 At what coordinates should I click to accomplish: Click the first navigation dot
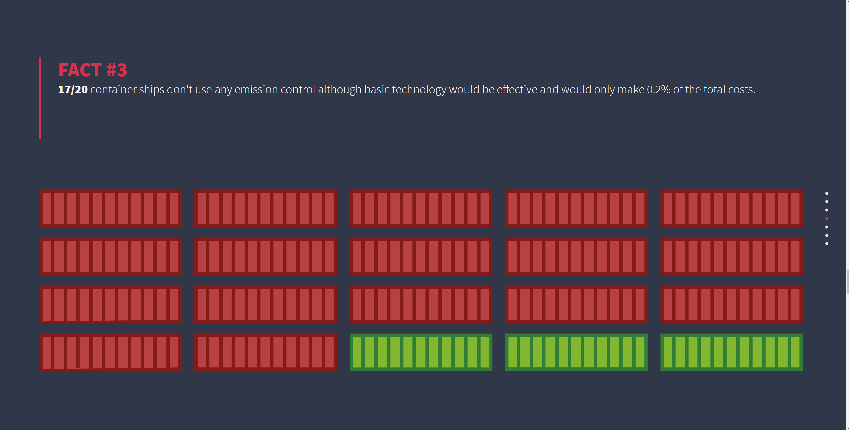click(826, 193)
